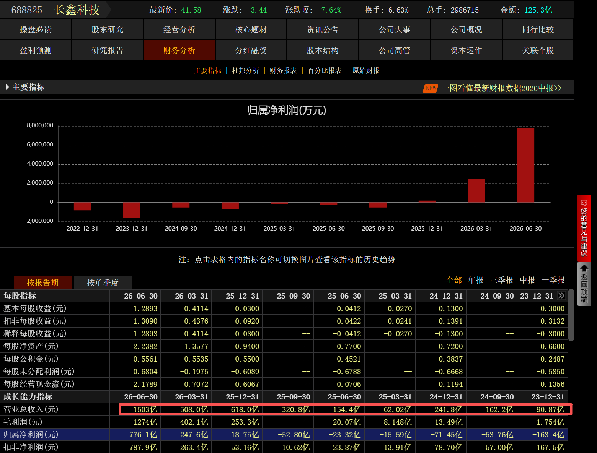Click the 毛利润(元) indicator row label
The height and width of the screenshot is (453, 597).
point(23,422)
